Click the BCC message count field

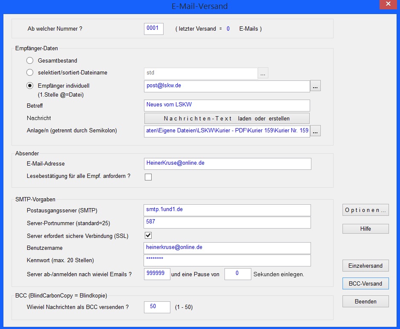coord(157,307)
